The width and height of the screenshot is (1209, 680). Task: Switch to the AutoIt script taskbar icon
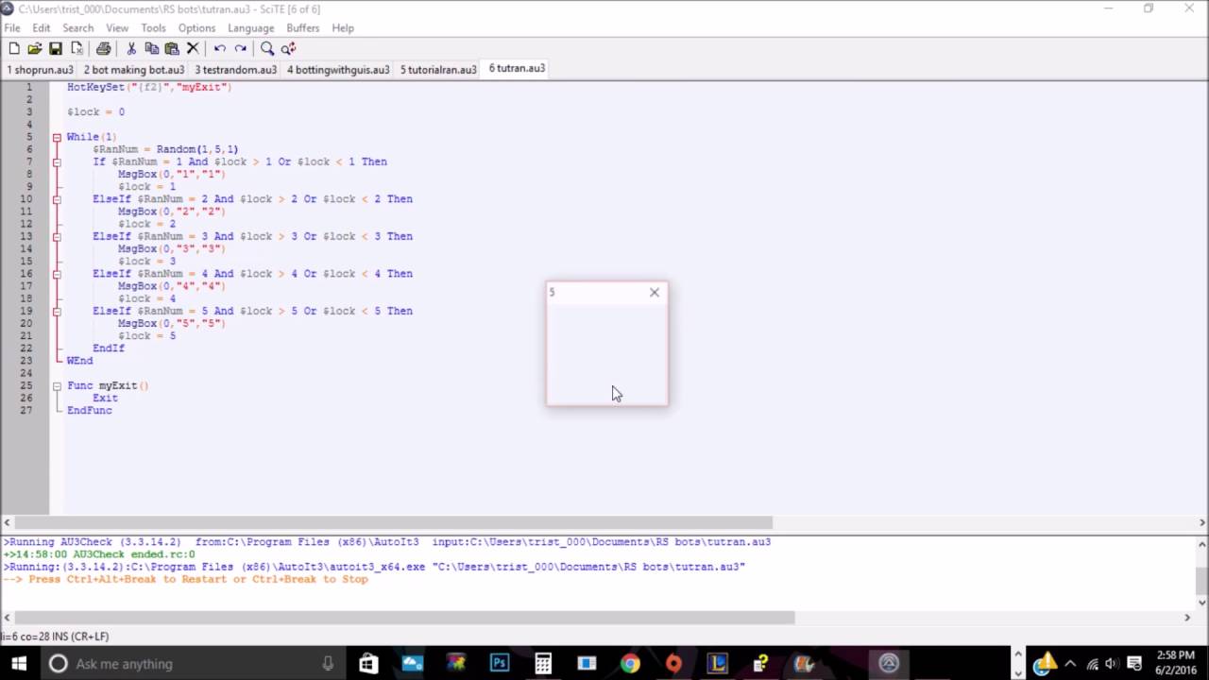click(x=889, y=663)
